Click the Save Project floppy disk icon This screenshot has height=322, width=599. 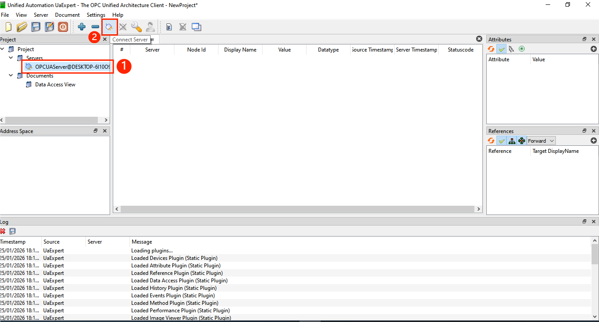[x=36, y=27]
